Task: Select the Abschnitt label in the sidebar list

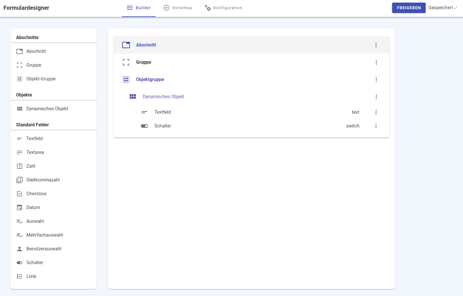Action: (x=36, y=51)
